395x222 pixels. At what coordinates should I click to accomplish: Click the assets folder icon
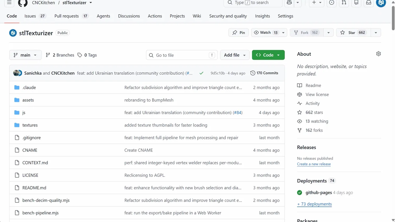pyautogui.click(x=17, y=100)
